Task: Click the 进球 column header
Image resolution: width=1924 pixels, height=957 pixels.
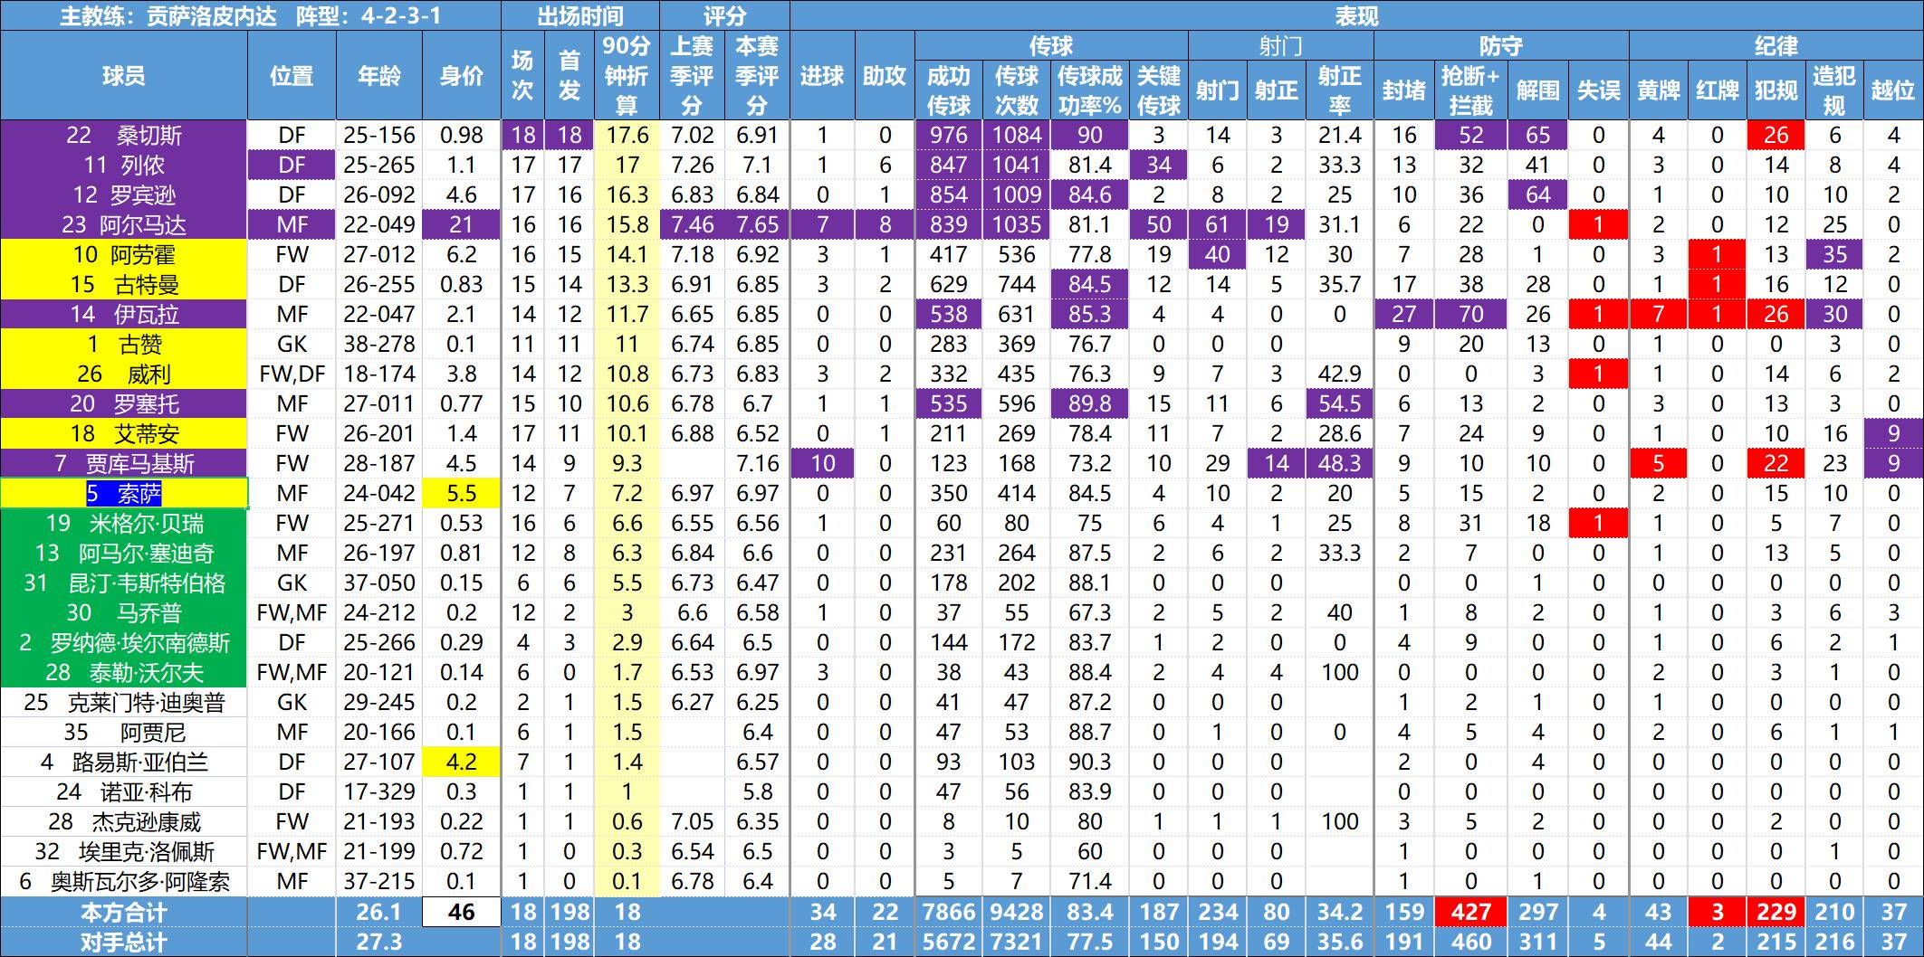Action: pos(822,75)
